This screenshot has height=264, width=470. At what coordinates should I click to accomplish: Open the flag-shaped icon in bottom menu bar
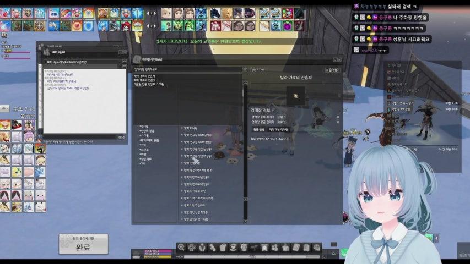click(254, 248)
